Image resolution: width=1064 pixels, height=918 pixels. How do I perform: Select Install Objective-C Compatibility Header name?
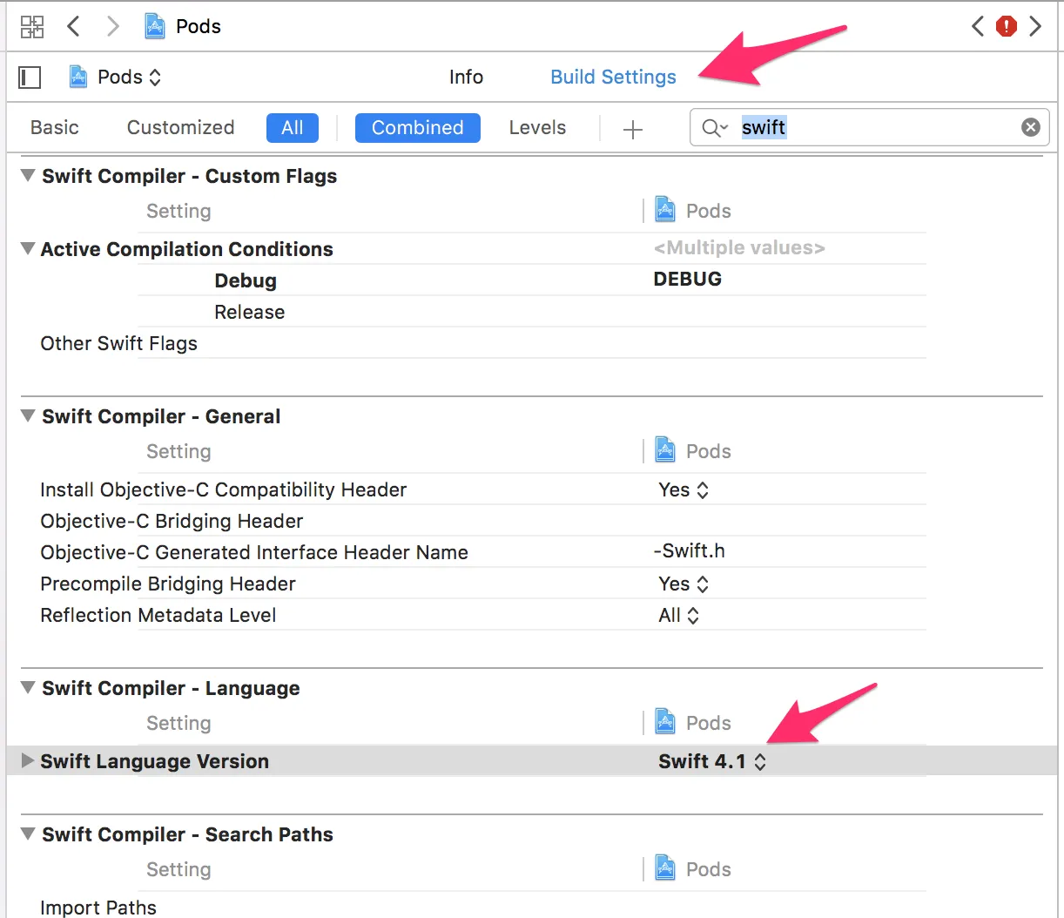tap(224, 489)
